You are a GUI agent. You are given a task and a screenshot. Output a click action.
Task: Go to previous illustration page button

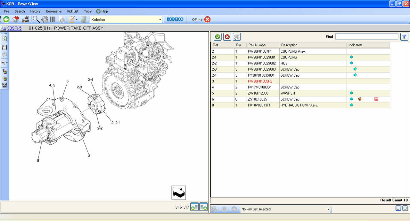tap(194, 207)
